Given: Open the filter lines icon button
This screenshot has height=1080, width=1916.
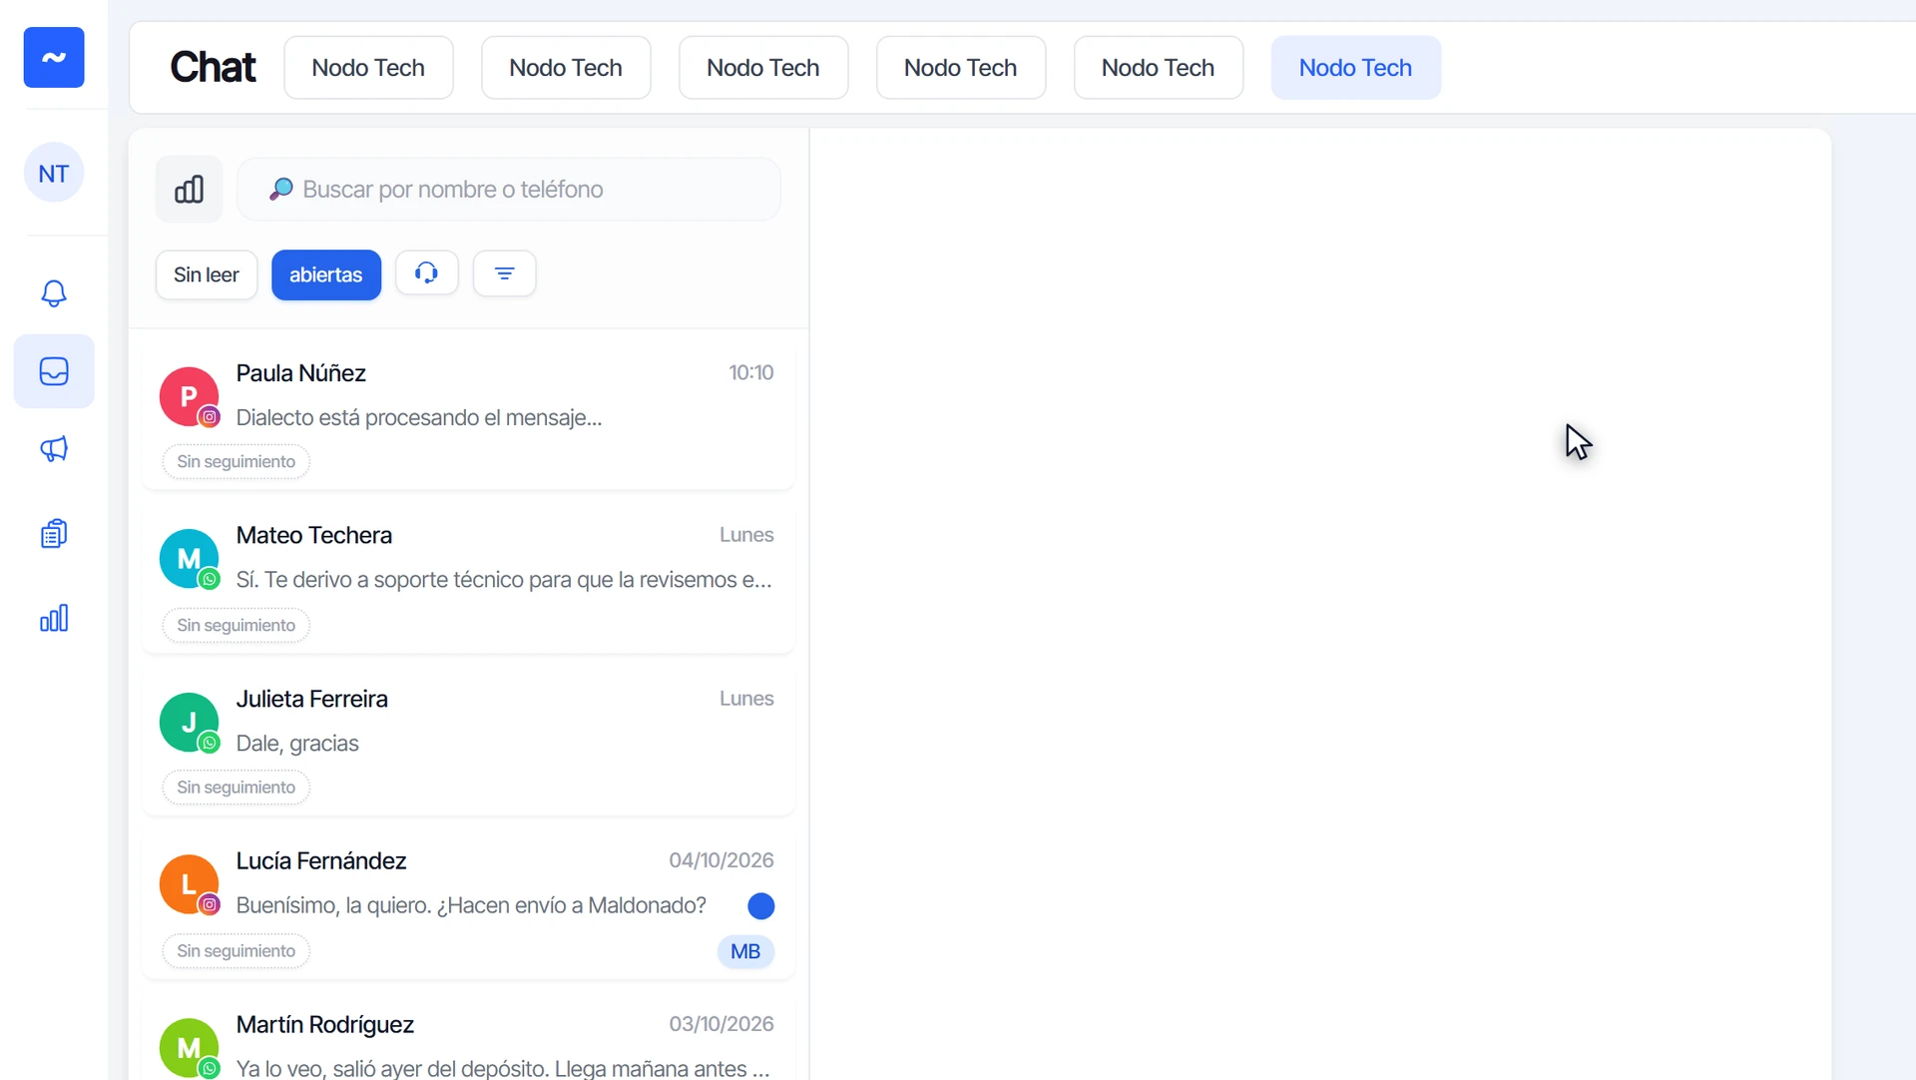Looking at the screenshot, I should pos(505,273).
